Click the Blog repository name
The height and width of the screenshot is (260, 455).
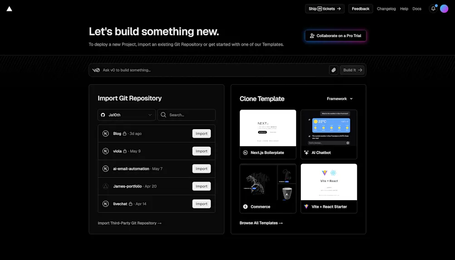tap(117, 134)
